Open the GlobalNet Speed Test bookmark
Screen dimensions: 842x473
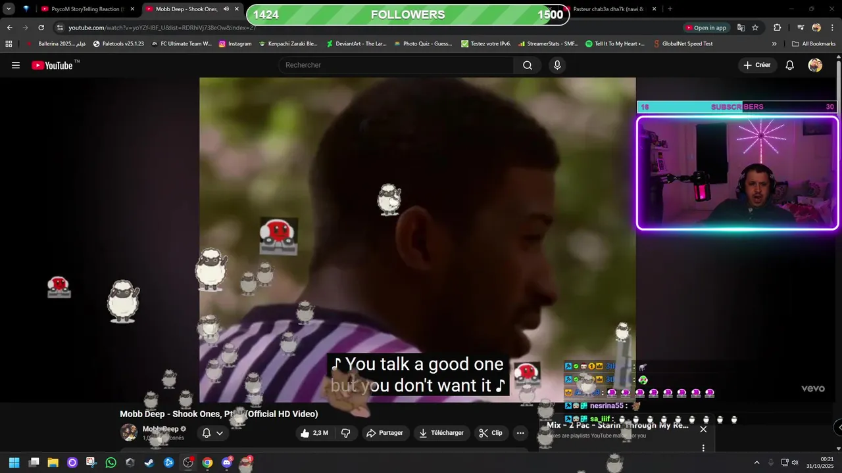click(683, 44)
